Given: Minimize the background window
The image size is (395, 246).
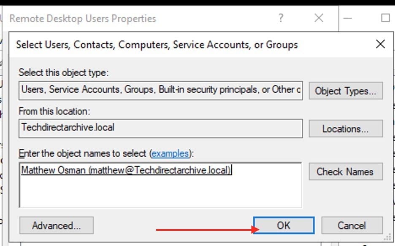Looking at the screenshot, I should (x=348, y=18).
